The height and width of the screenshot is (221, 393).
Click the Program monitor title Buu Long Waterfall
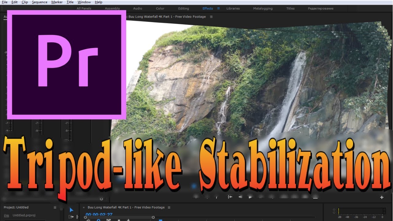tap(167, 17)
